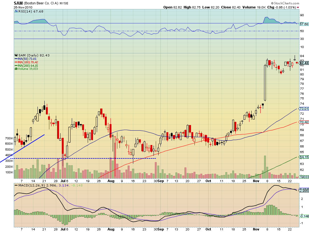Click the 19033 volume tag on right axis
309x232 pixels.
[304, 177]
